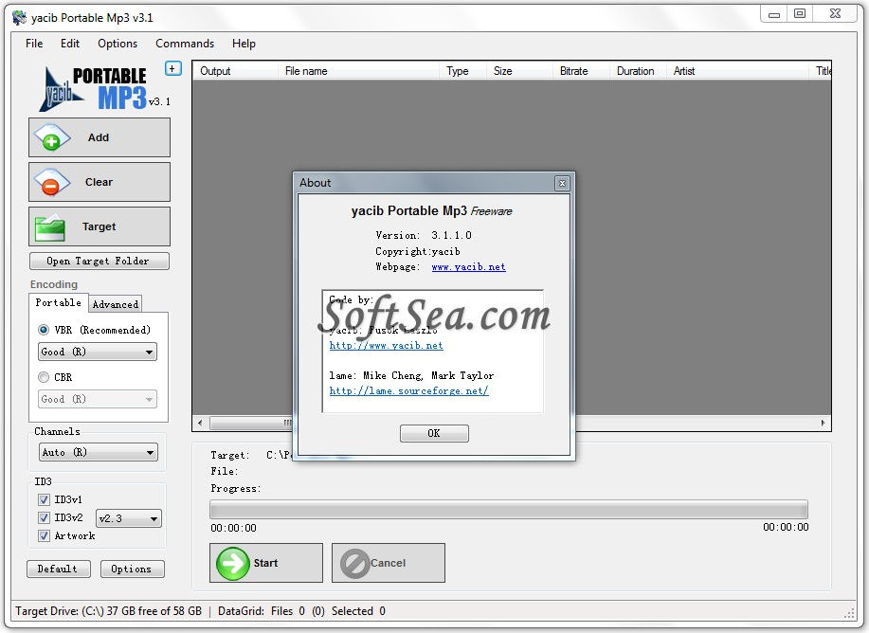Screen dimensions: 869x633
Task: Select VBR (Recommended) radio button
Action: tap(44, 330)
